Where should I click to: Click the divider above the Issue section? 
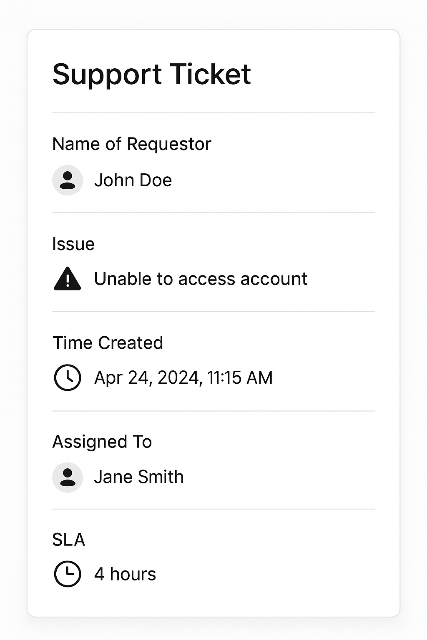[x=213, y=212]
